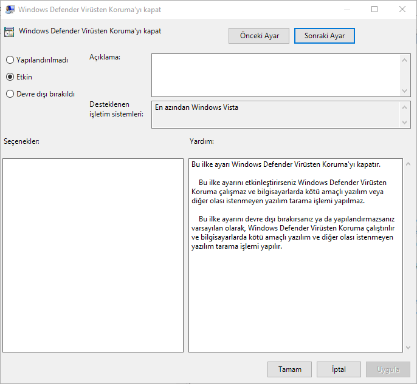Click the Seçenekler options pane
This screenshot has height=384, width=417.
pyautogui.click(x=93, y=255)
